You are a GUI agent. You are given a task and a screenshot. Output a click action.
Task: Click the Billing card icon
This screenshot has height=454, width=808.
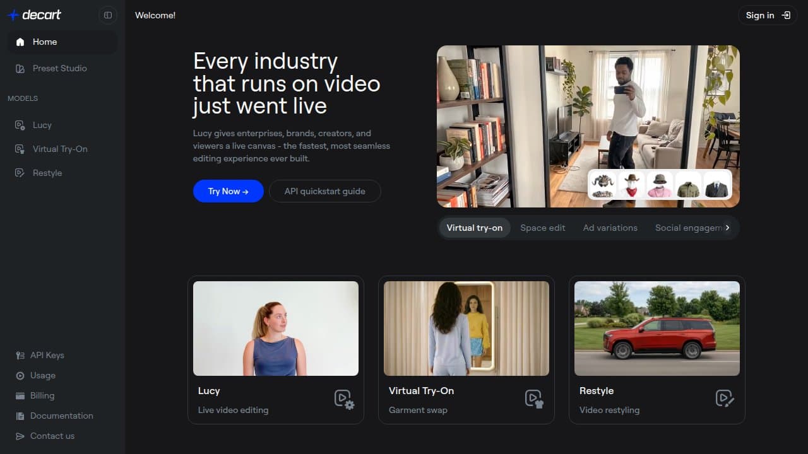[20, 395]
